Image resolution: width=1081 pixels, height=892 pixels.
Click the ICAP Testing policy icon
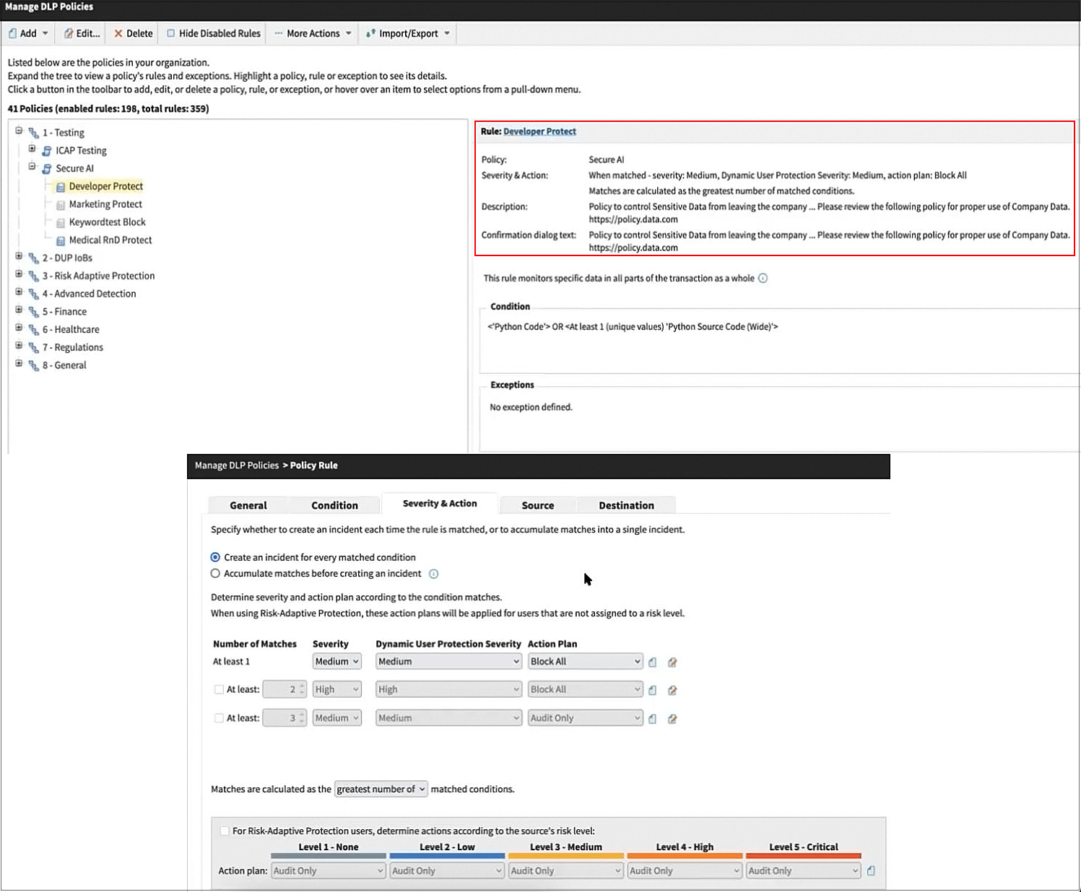[47, 151]
